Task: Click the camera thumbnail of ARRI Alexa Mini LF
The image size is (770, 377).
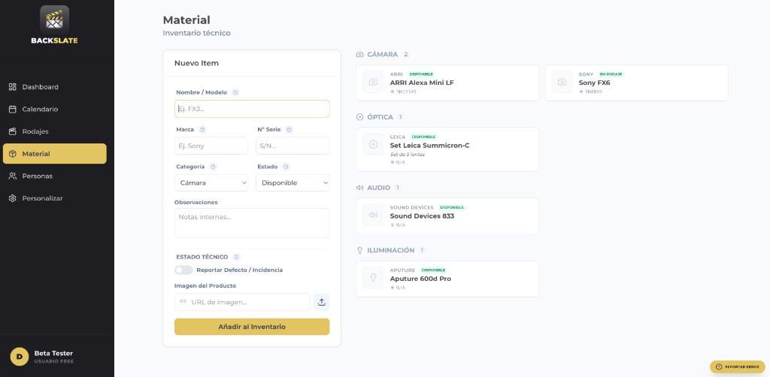Action: 374,82
